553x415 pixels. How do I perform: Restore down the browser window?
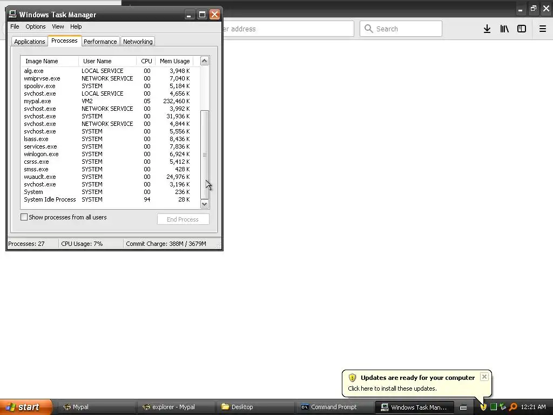coord(533,9)
